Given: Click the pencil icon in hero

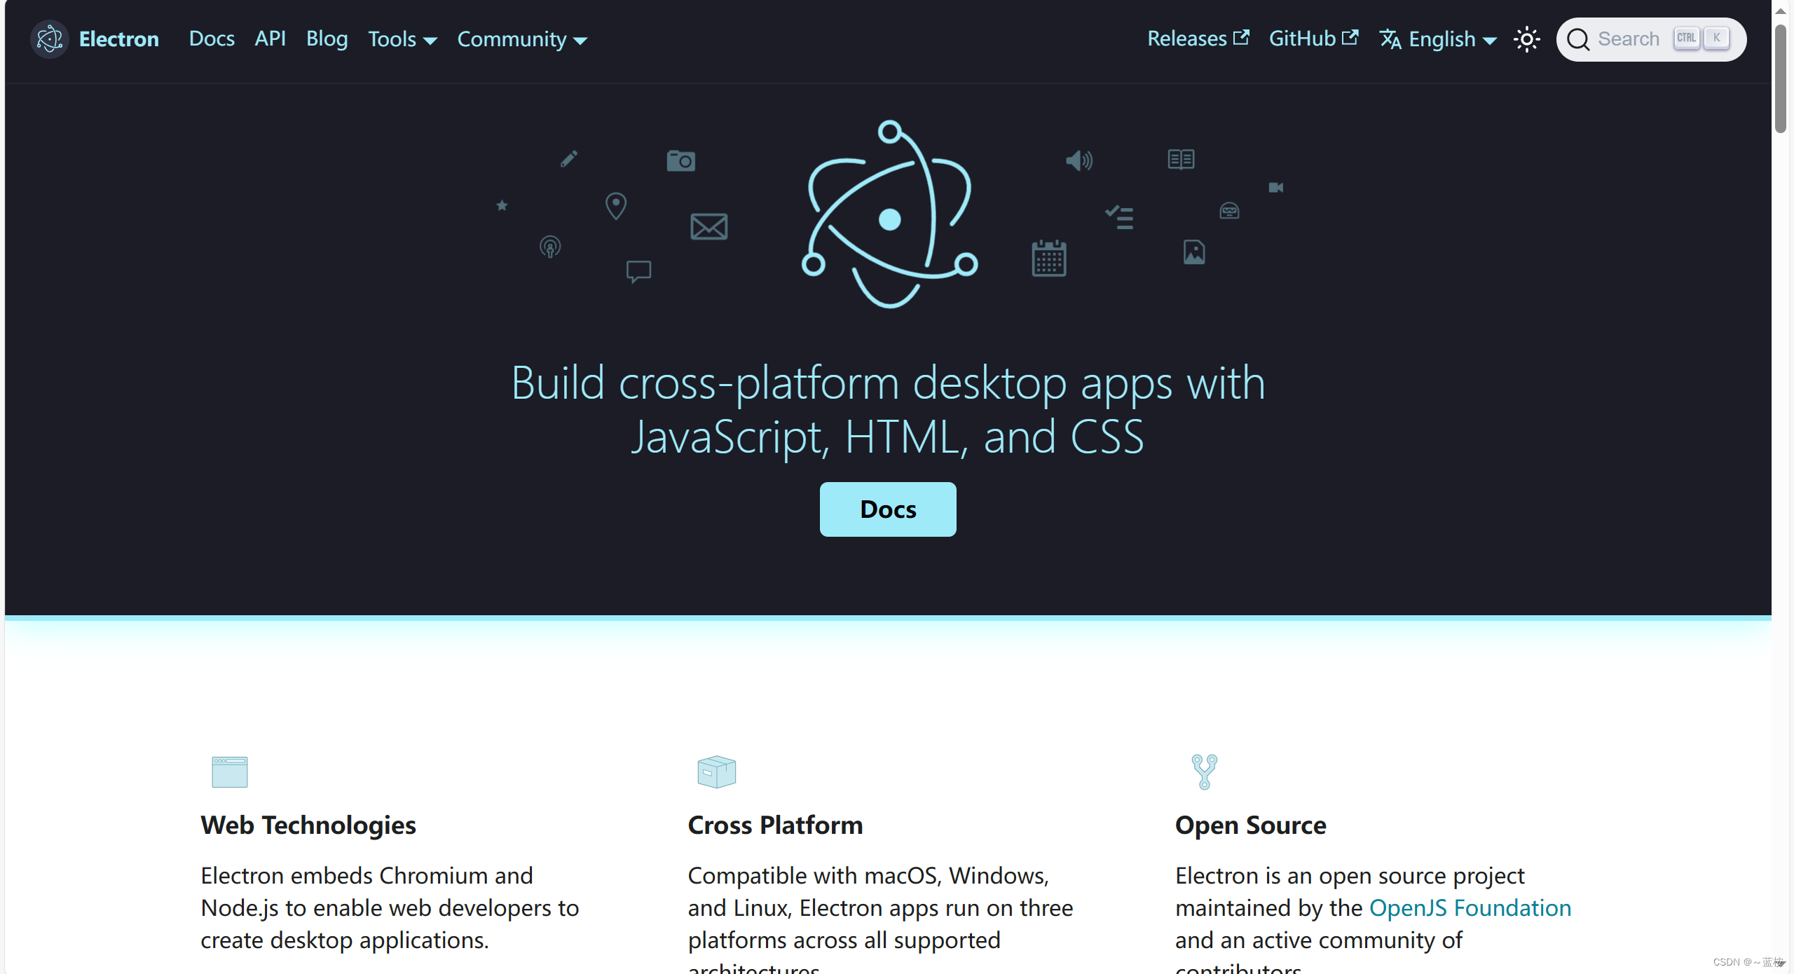Looking at the screenshot, I should point(569,159).
